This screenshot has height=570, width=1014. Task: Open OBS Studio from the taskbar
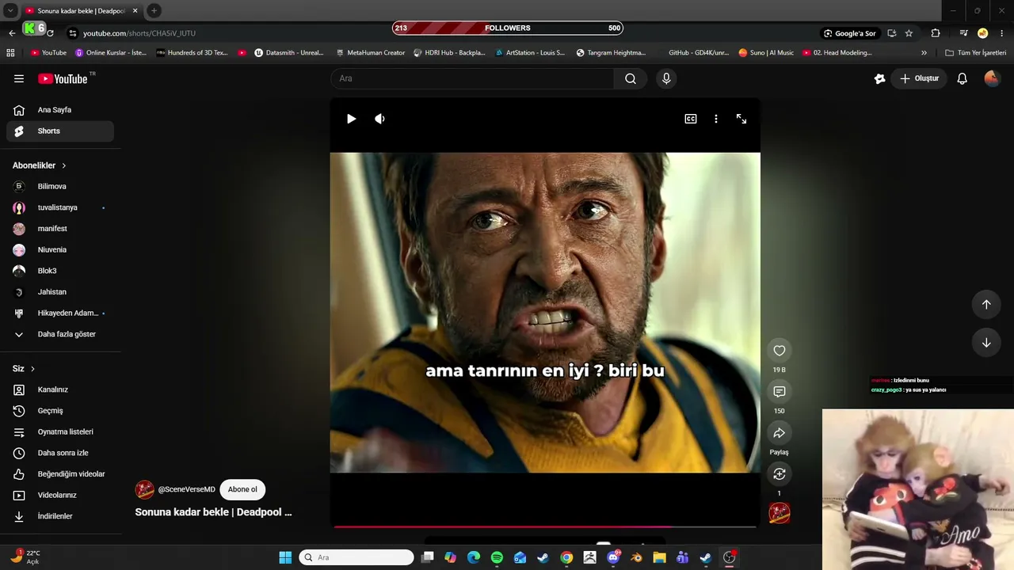pos(729,557)
